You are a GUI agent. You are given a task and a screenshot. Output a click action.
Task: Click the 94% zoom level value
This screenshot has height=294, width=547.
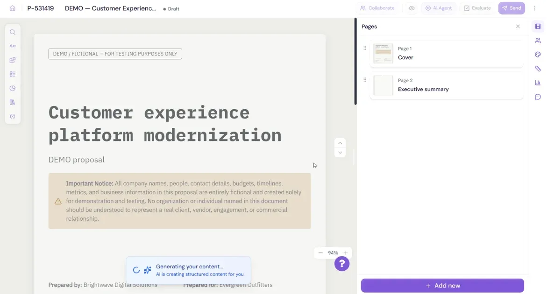tap(333, 253)
